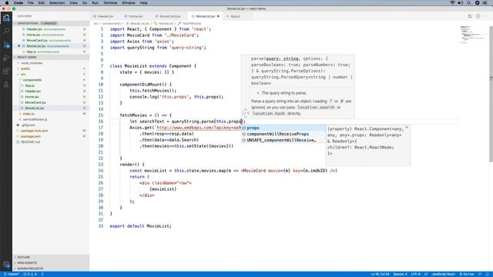Expand the NPM Scripts panel

[x=51, y=262]
